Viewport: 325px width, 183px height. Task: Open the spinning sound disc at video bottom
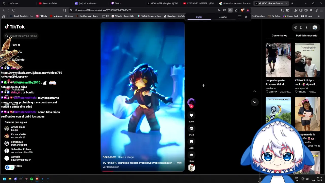click(x=191, y=168)
